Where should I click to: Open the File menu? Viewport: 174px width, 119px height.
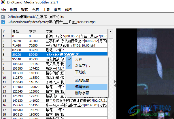coord(3,9)
